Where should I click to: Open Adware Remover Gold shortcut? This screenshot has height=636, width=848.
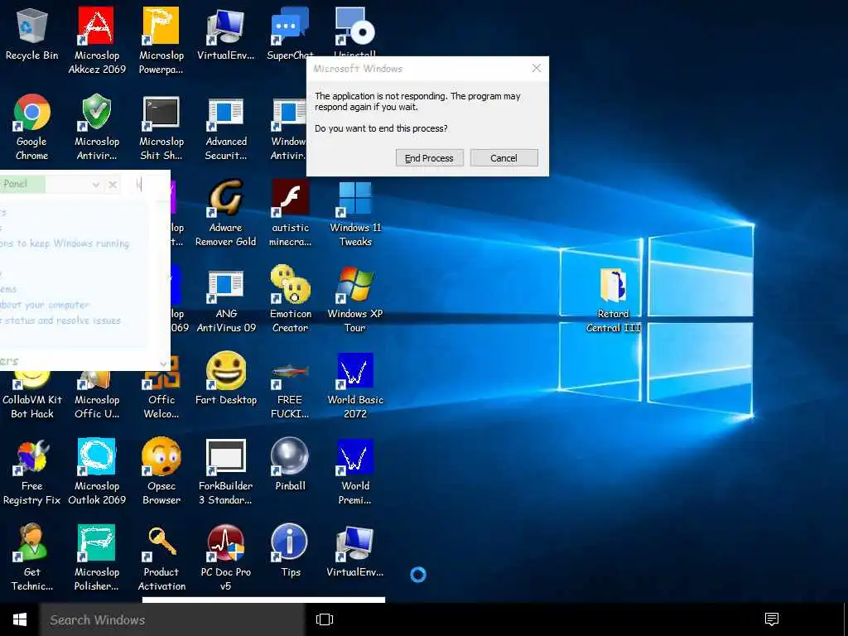click(225, 213)
